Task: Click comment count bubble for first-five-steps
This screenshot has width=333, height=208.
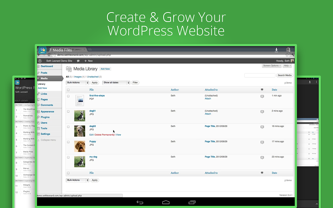Action: [262, 97]
